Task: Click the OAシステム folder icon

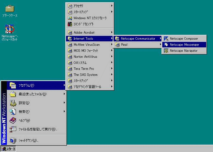Action: [70, 63]
